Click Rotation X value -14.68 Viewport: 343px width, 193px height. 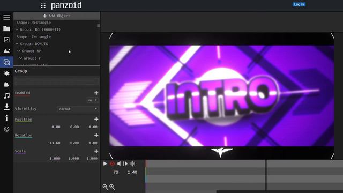tap(54, 143)
